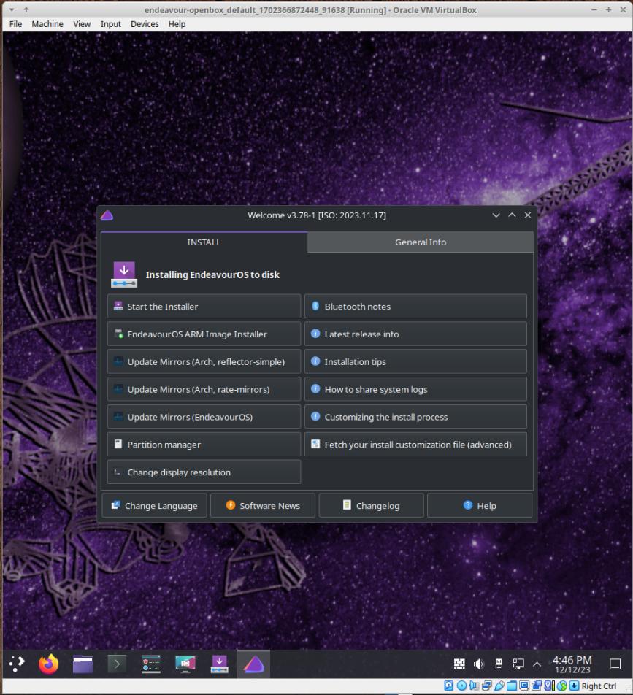Open the installer icon in the panel
Screen dimensions: 633x695
coord(220,664)
